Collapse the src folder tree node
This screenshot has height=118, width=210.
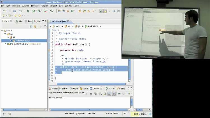click(5, 34)
